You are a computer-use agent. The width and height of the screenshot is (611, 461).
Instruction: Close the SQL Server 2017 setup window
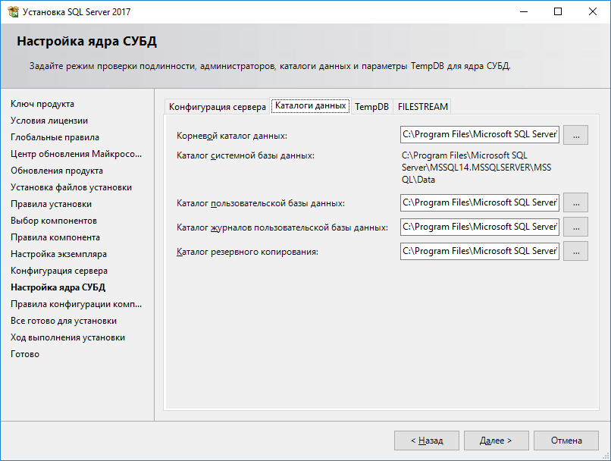593,11
